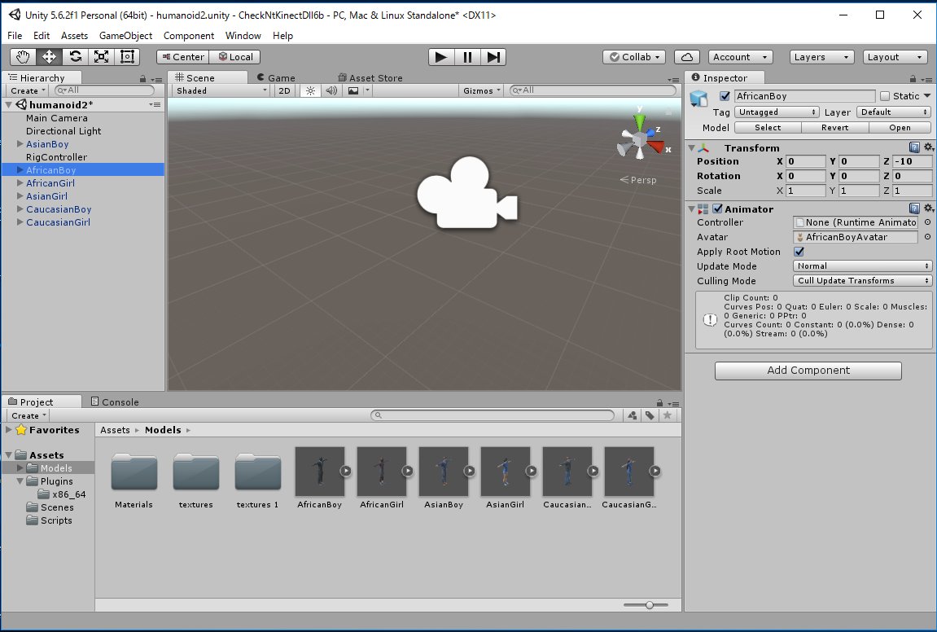Uncheck the Animator component enable checkbox
The height and width of the screenshot is (632, 937).
717,209
